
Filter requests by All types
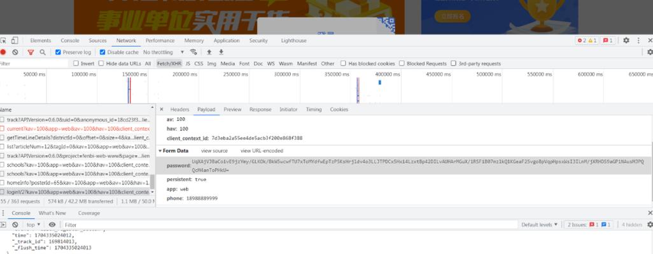tap(148, 63)
